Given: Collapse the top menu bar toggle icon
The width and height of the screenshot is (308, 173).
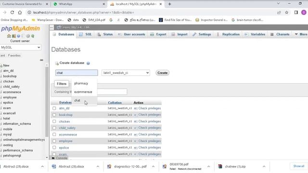Looking at the screenshot, I should (51, 27).
